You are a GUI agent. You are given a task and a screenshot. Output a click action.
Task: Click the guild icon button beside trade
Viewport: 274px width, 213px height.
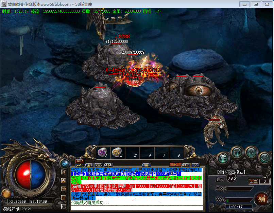(x=99, y=165)
